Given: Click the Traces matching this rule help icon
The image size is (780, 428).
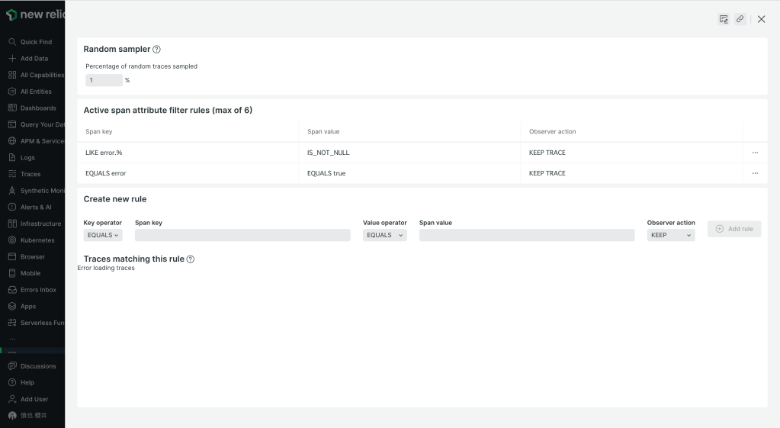Looking at the screenshot, I should [191, 259].
